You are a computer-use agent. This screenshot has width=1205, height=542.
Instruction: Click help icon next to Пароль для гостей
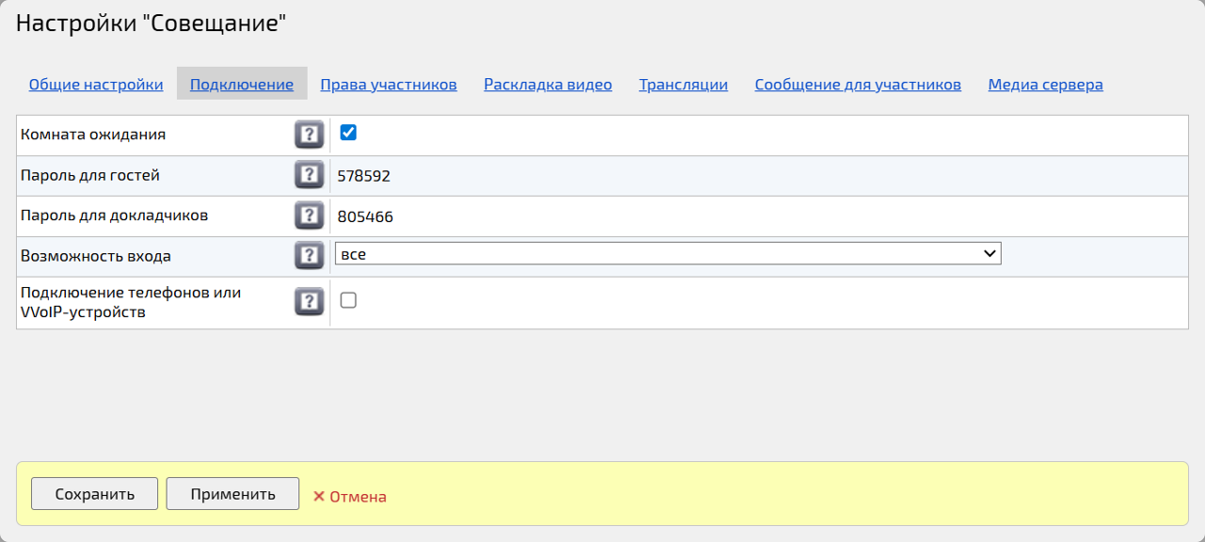[x=309, y=175]
